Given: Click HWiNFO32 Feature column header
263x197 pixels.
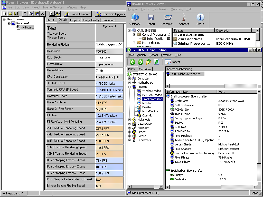Looking at the screenshot, I should click(x=194, y=31).
